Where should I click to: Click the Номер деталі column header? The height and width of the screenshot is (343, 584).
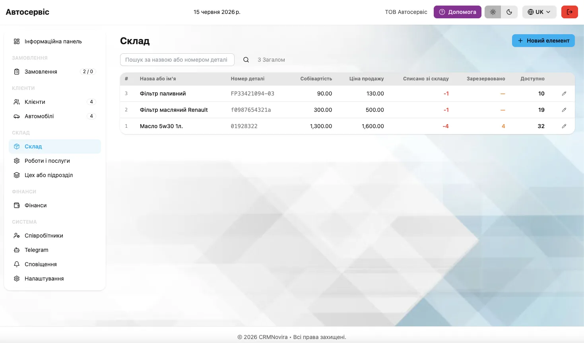pyautogui.click(x=248, y=79)
